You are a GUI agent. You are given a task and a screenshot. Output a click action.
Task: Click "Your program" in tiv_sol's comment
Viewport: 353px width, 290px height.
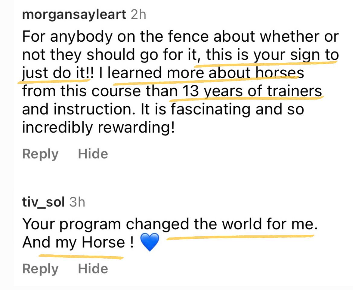(72, 224)
